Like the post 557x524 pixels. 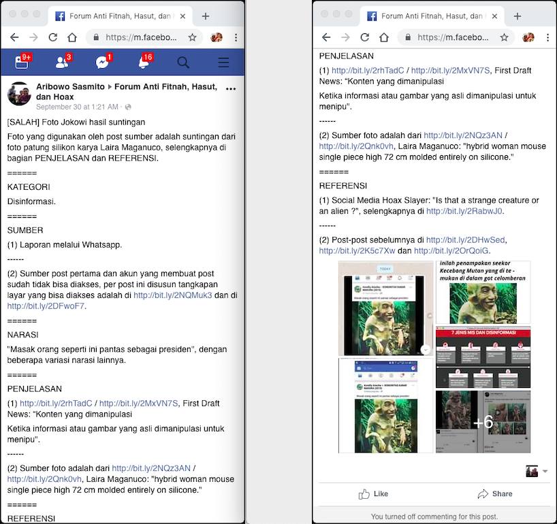(x=373, y=494)
